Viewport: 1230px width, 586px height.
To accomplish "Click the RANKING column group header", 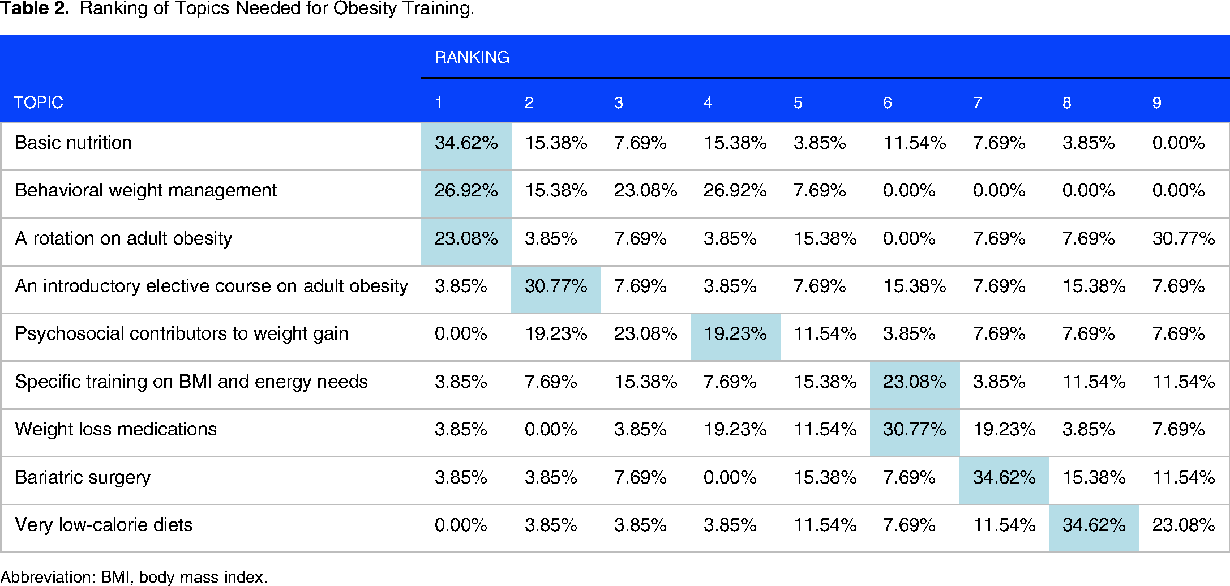I will tap(472, 57).
